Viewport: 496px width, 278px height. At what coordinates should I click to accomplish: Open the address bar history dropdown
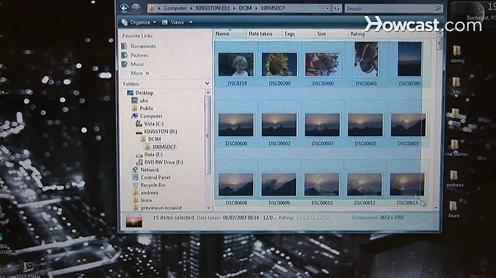[x=327, y=8]
